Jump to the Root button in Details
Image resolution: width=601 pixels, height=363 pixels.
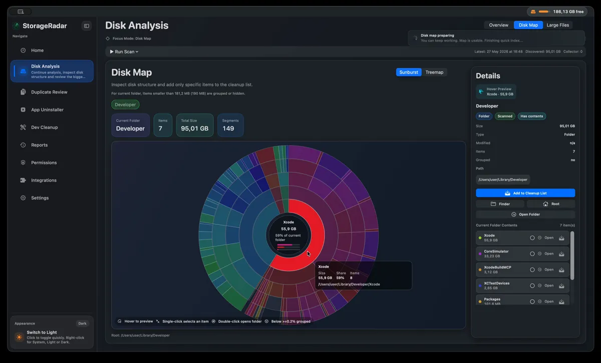pyautogui.click(x=551, y=204)
